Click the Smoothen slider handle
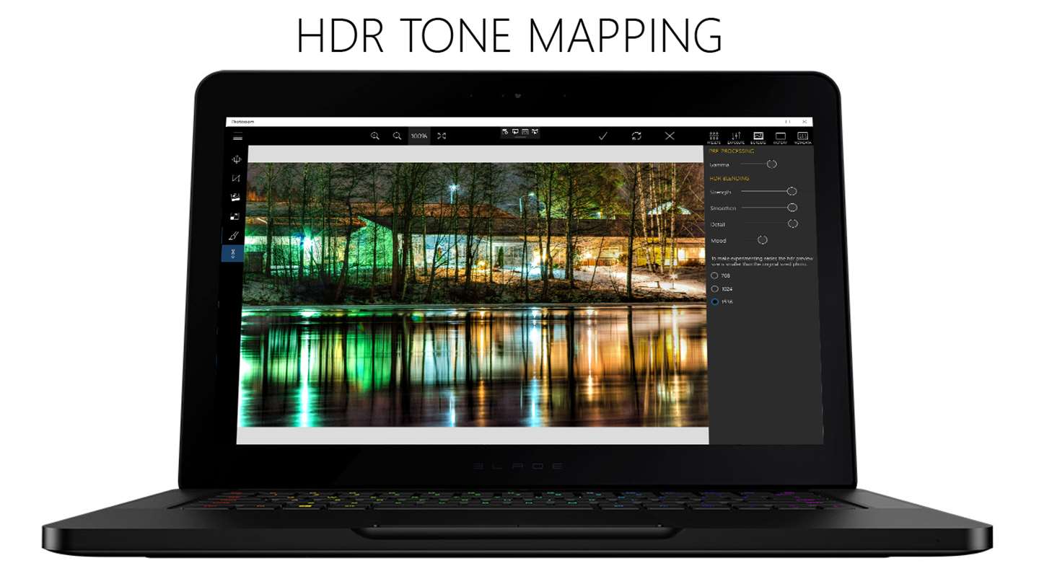This screenshot has height=584, width=1039. pyautogui.click(x=792, y=207)
